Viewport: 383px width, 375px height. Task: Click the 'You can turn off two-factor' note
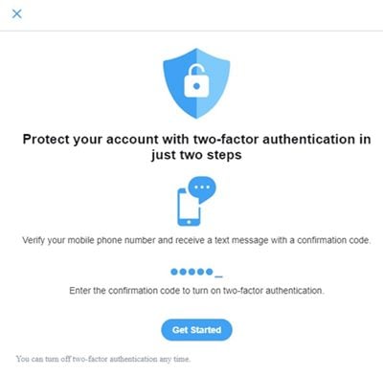pyautogui.click(x=103, y=359)
